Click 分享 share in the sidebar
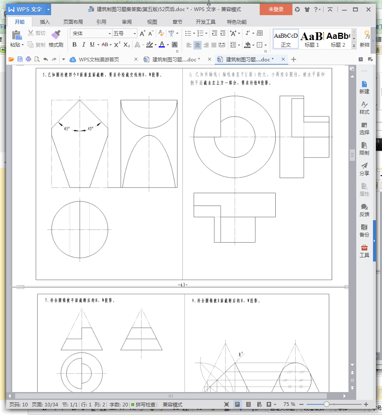Image resolution: width=382 pixels, height=415 pixels. click(x=364, y=169)
